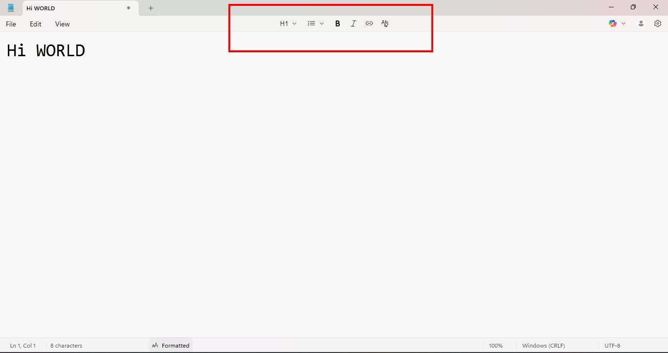
Task: Open the Copilot menu
Action: (x=617, y=23)
